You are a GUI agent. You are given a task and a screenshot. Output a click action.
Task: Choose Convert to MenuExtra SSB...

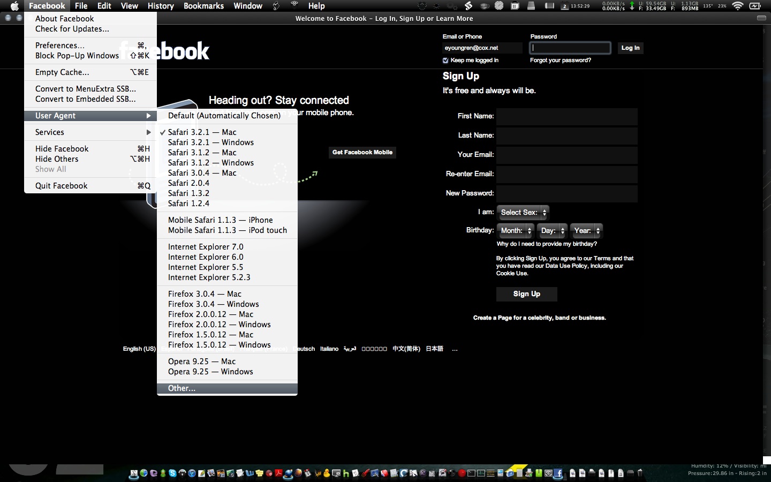point(90,89)
